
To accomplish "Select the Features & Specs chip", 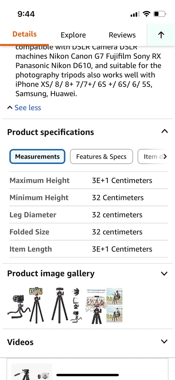I will pyautogui.click(x=101, y=157).
